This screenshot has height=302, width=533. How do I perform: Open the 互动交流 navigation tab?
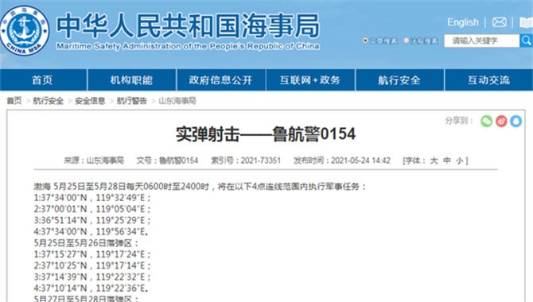488,80
